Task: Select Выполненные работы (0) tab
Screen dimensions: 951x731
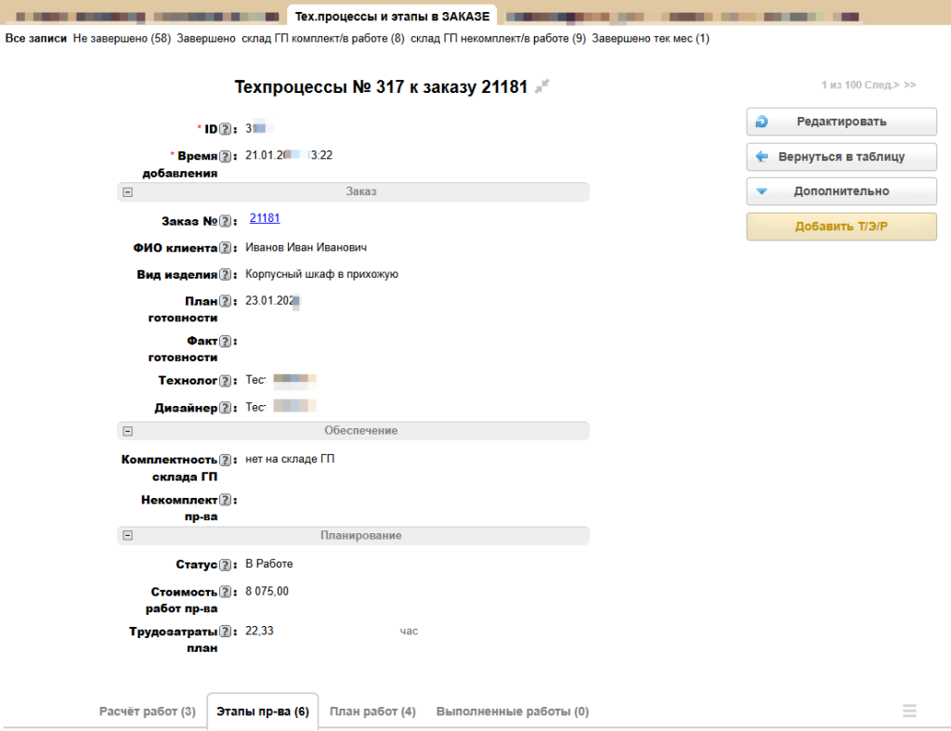Action: (x=512, y=711)
